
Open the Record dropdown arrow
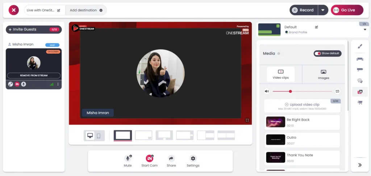click(323, 10)
